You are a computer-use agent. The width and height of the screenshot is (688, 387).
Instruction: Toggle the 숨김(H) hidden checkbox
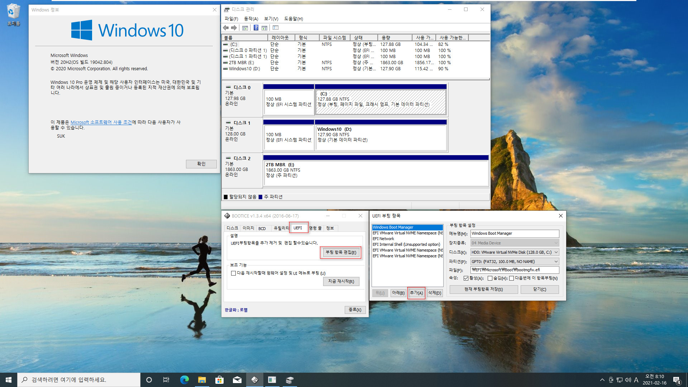pos(490,278)
